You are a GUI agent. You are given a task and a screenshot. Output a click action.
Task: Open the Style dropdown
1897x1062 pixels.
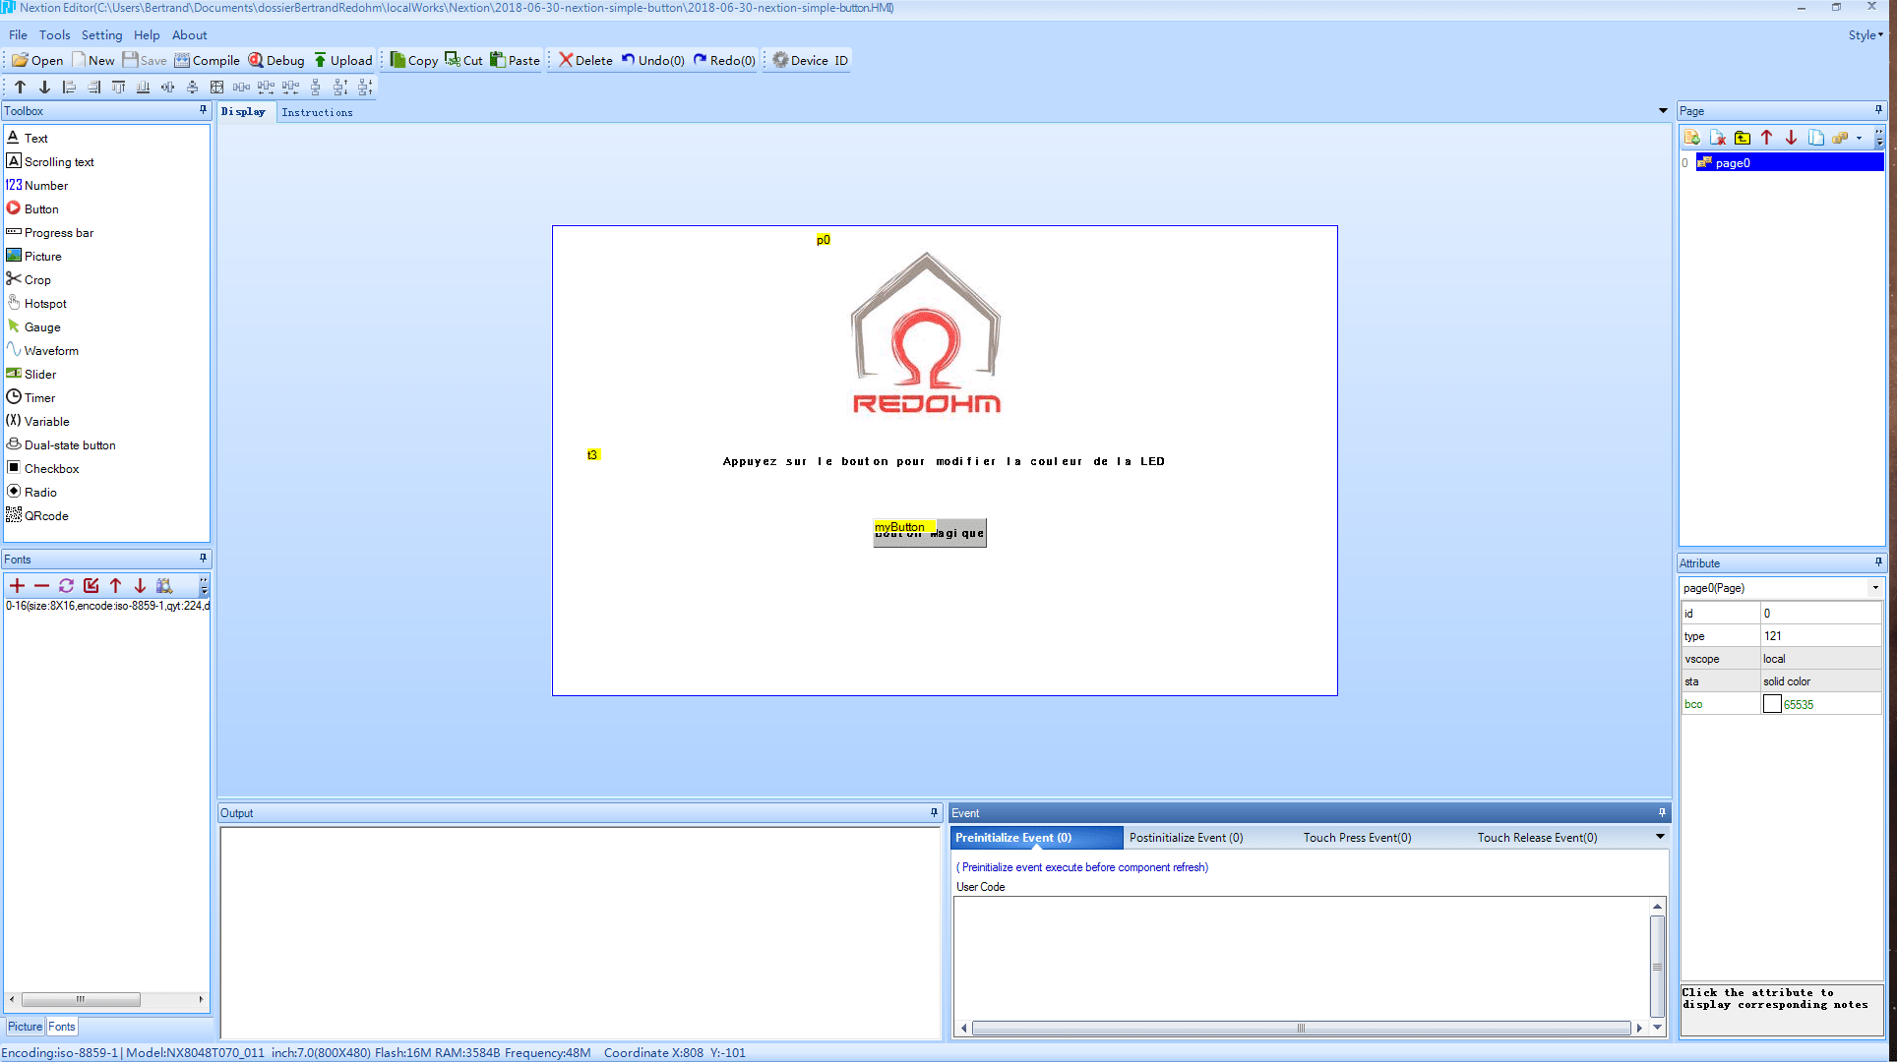pos(1865,34)
